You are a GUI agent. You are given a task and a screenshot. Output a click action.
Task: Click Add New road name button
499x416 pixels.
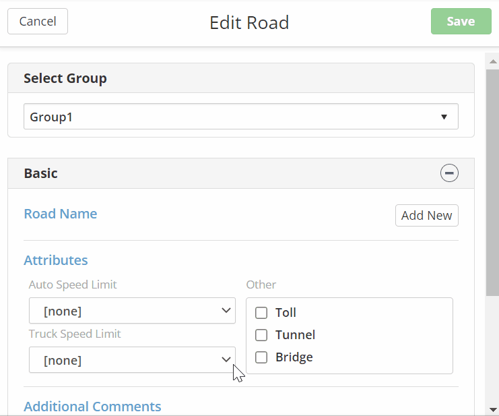tap(426, 216)
